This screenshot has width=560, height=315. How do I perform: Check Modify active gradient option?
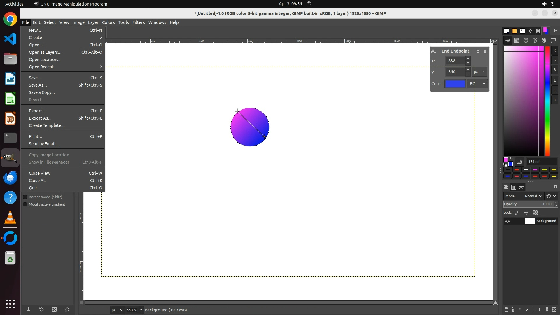click(x=25, y=204)
